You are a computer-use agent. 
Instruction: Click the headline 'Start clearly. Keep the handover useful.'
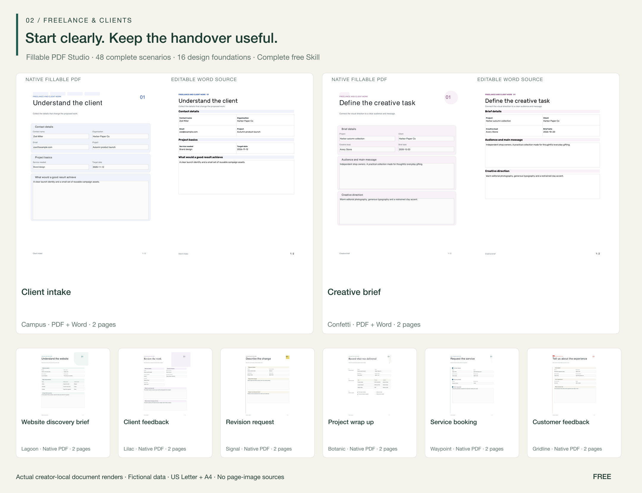coord(152,38)
